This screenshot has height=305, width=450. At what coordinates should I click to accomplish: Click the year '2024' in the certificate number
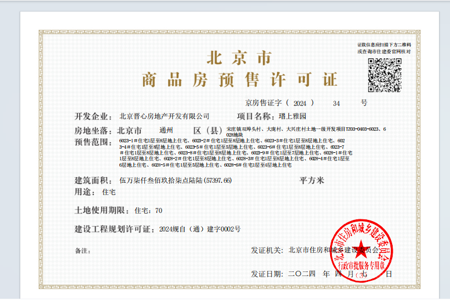pyautogui.click(x=299, y=104)
